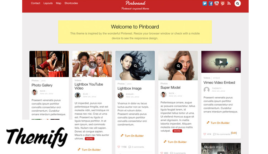Click MORE button on Super Model post

tap(177, 131)
